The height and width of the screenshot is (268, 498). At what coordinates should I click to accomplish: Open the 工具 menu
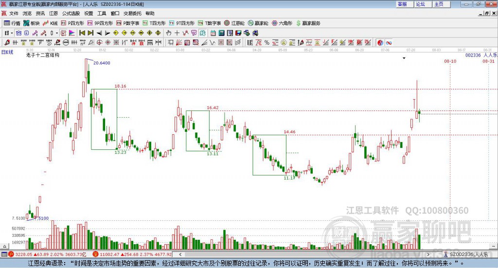102,13
